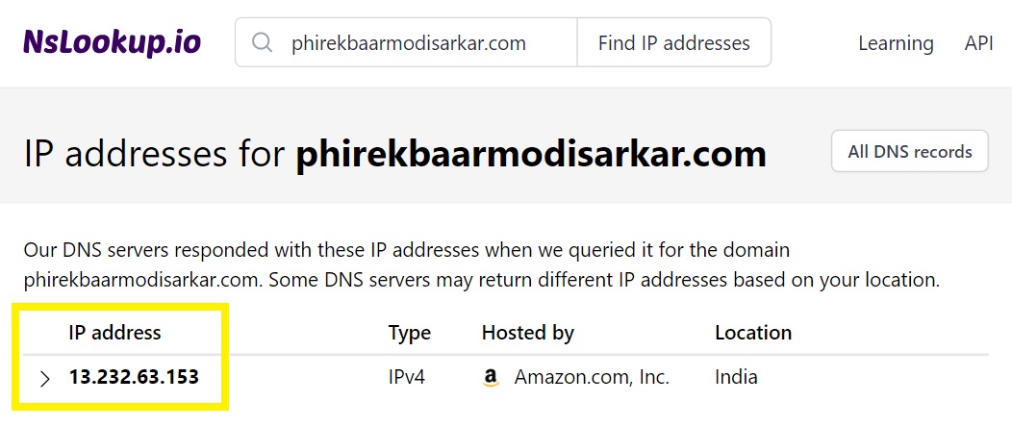Click the bold domain name in heading
Screen dimensions: 1012x427
531,154
